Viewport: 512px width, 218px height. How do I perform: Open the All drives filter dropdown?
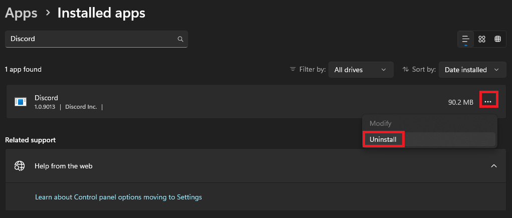coord(361,70)
